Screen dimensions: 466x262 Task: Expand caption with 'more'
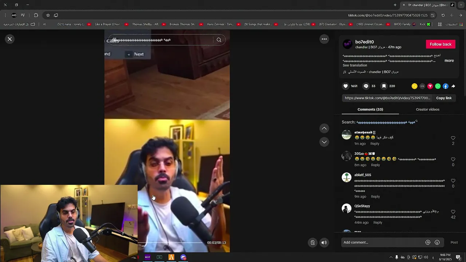[x=449, y=61]
